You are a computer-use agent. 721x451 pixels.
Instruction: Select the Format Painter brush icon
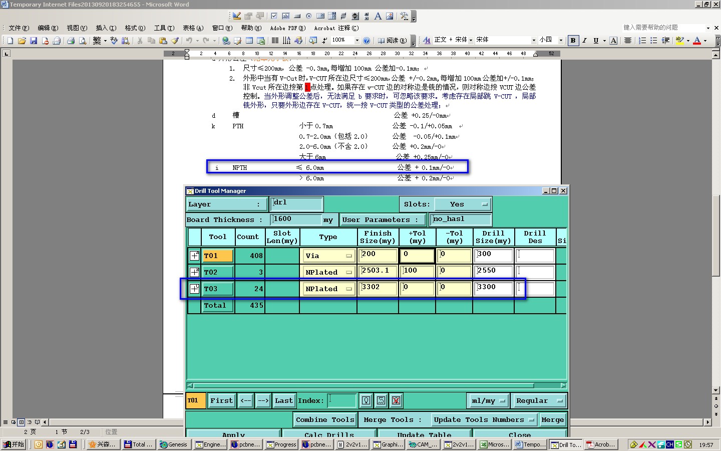[175, 41]
